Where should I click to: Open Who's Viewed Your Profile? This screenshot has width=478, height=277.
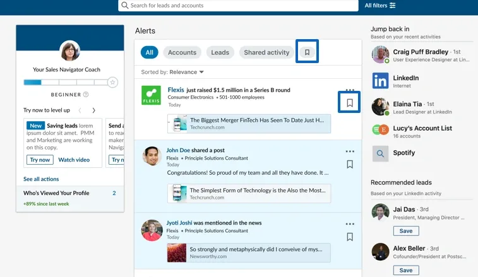(56, 193)
